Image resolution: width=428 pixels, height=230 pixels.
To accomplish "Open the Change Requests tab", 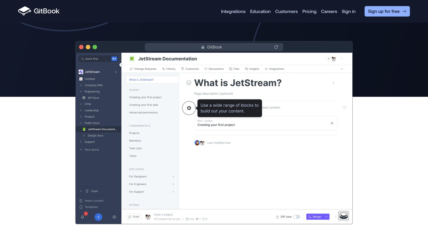I will (143, 69).
